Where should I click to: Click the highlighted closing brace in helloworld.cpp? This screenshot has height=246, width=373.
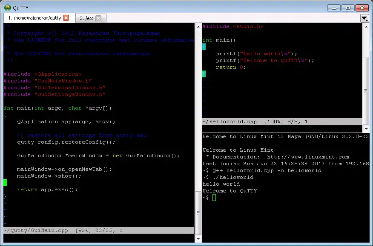pyautogui.click(x=204, y=74)
